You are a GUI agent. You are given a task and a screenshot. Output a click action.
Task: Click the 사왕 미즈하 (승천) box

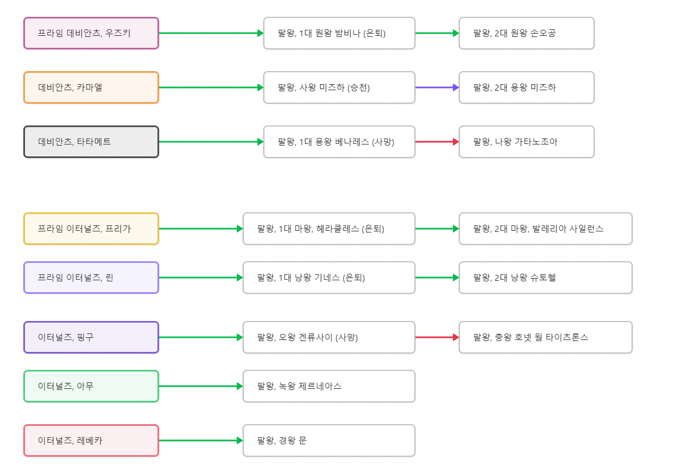point(339,87)
